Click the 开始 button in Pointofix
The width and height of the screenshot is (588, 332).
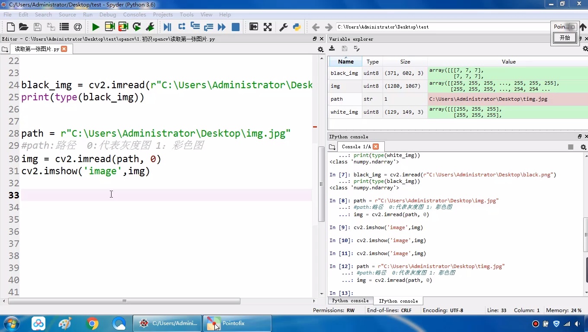pyautogui.click(x=565, y=38)
